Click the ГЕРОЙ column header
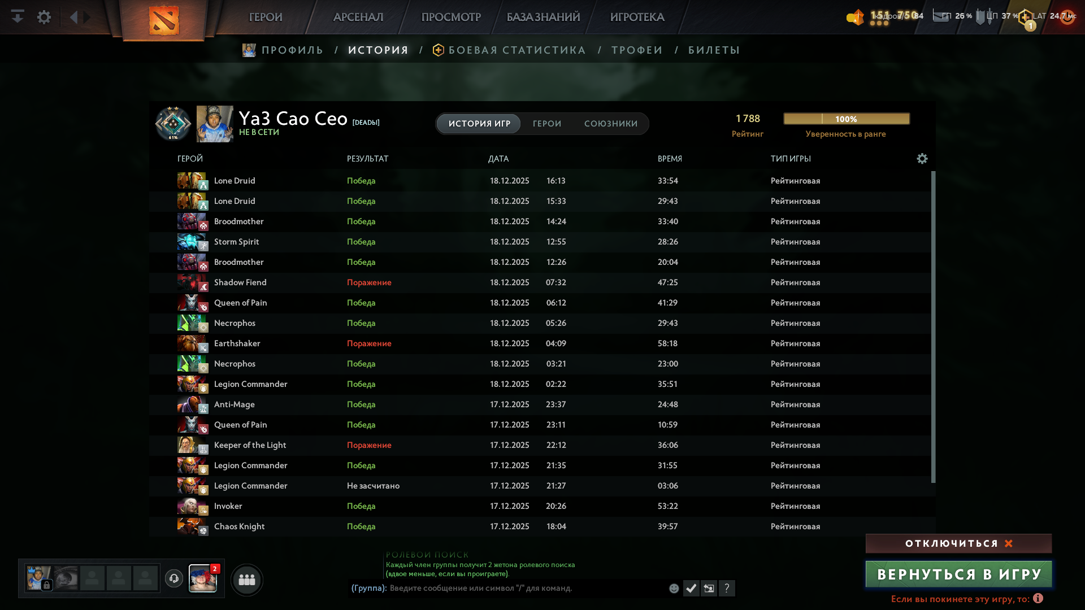The width and height of the screenshot is (1085, 610). coord(190,159)
